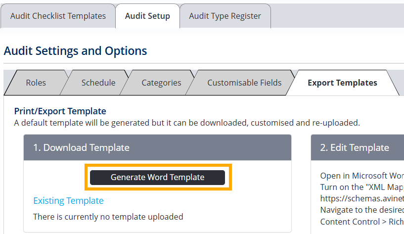This screenshot has height=234, width=404.
Task: Click the Navigate to the desired instruction line
Action: click(x=361, y=209)
